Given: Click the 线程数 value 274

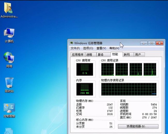Looking at the screenshot, I should tap(154, 108).
